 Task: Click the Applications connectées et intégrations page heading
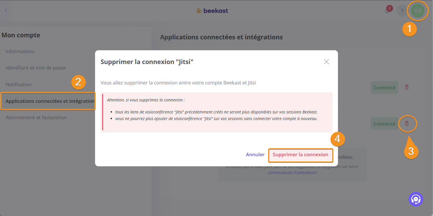(221, 37)
